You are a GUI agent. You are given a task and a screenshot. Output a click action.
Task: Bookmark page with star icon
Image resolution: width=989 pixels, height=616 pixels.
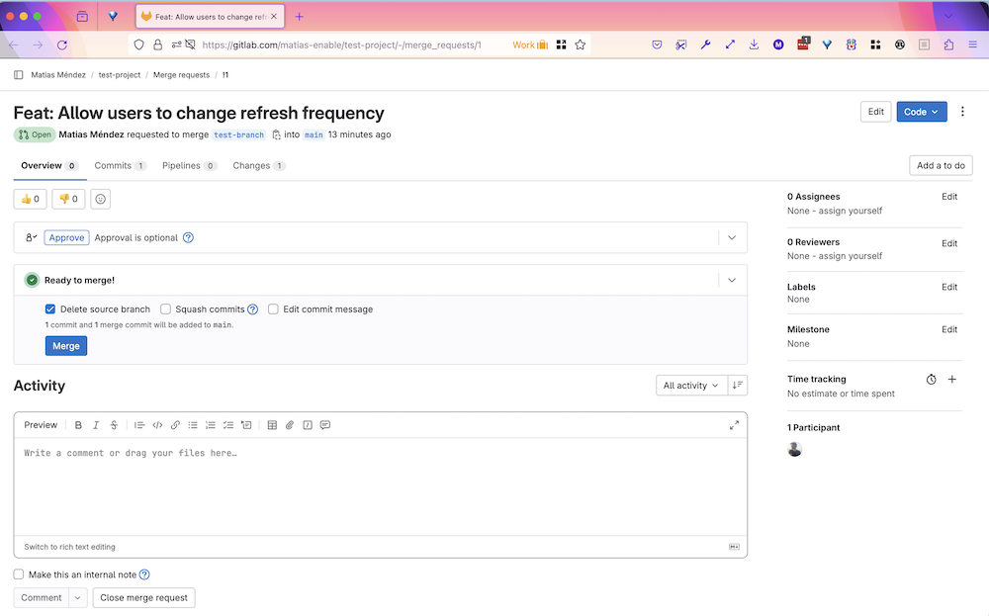point(581,44)
